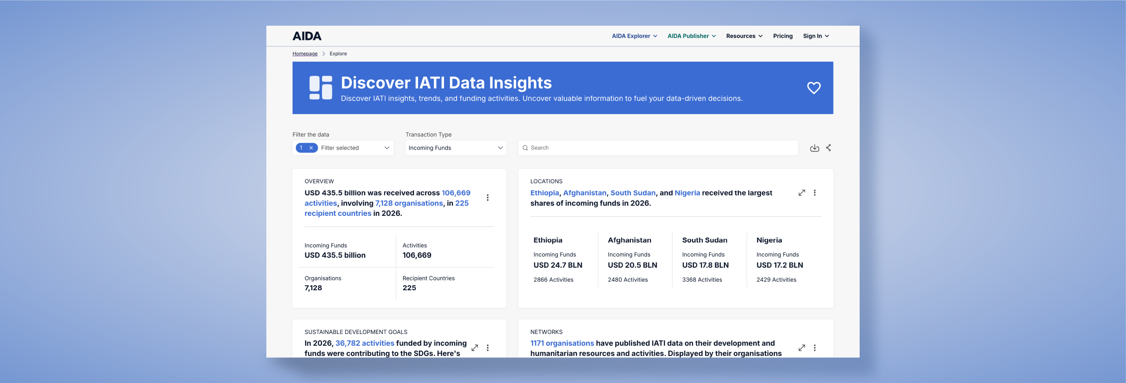Expand the Sustainable Development Goals card
Viewport: 1126px width, 383px height.
click(475, 347)
